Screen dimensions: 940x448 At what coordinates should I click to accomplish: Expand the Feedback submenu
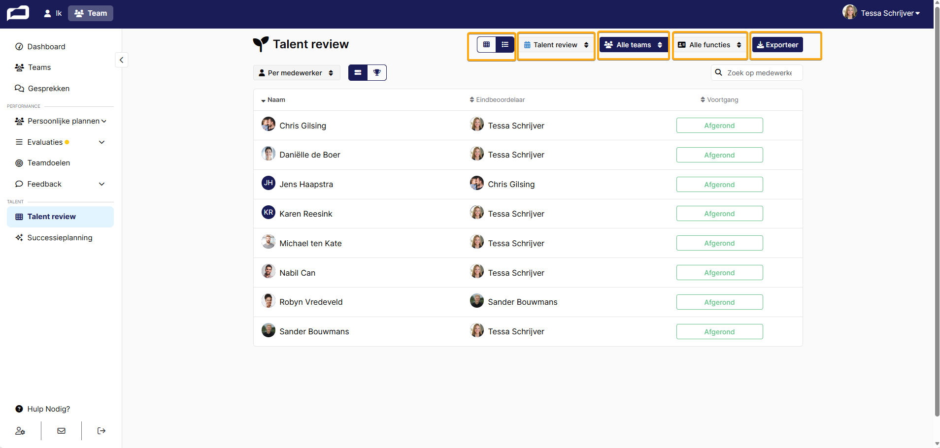pos(60,184)
